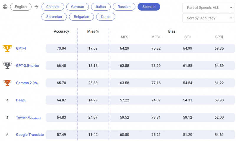
Task: Click the arrow between source and target languages
Action: coord(36,7)
